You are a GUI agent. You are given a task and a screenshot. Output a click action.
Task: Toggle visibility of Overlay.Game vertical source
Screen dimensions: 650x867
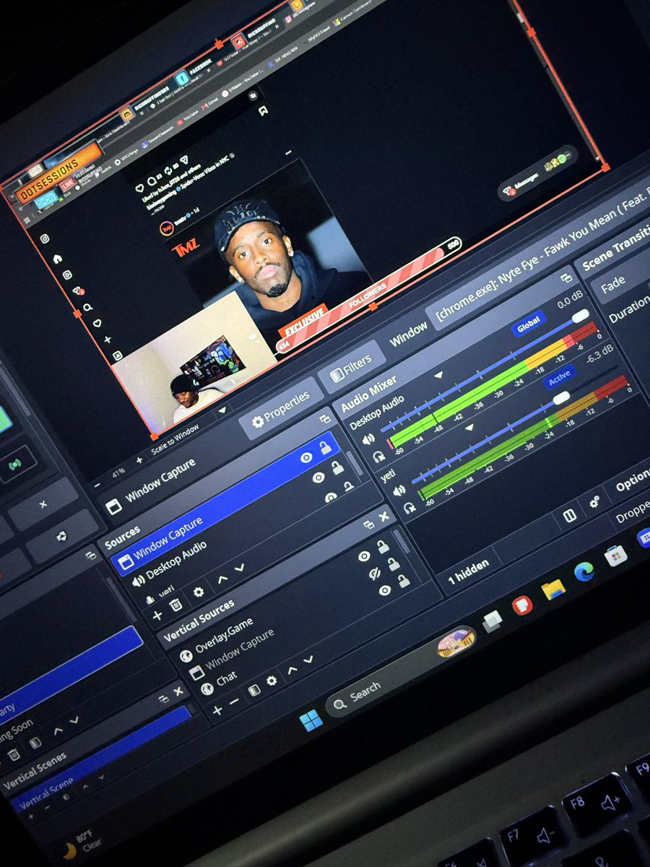[x=364, y=556]
